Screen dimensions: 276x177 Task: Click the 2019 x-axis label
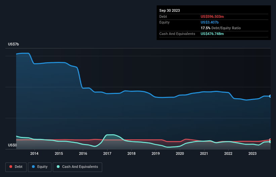[156, 153]
